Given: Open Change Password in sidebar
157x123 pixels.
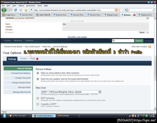Looking at the screenshot, I should [18, 78].
